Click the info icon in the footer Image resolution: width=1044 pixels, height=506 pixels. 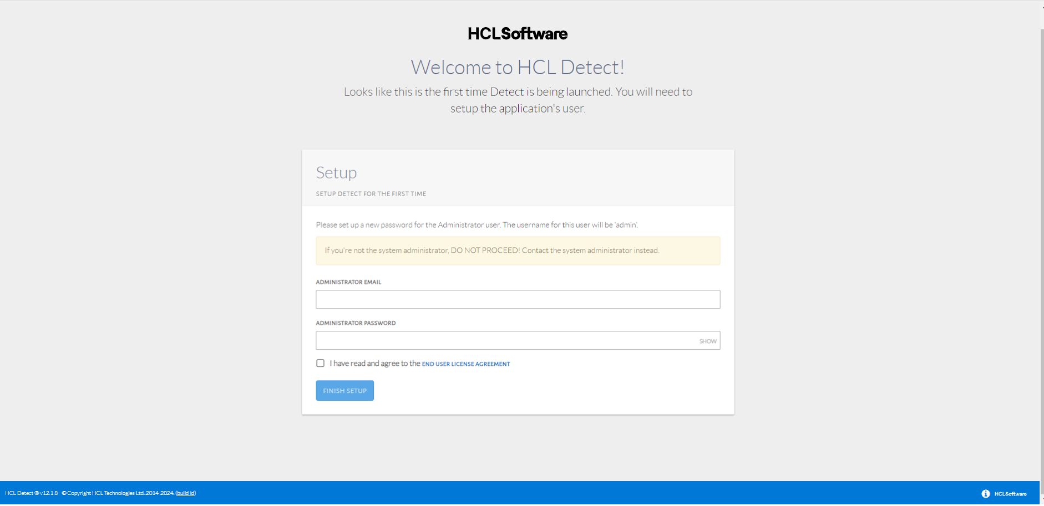tap(986, 494)
